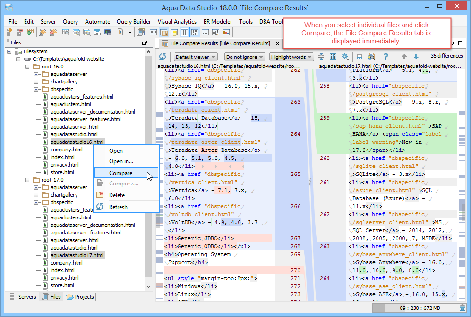Screen dimensions: 471x317
Task: Open the Highlight words dropdown
Action: [x=291, y=57]
